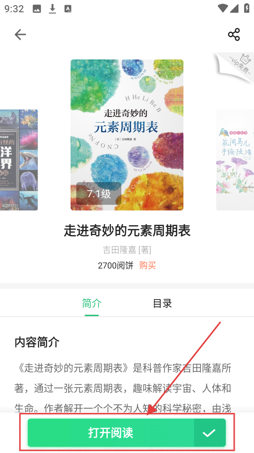Image resolution: width=254 pixels, height=453 pixels.
Task: Tap the author name 吉田隆嘉 [著]
Action: (127, 250)
